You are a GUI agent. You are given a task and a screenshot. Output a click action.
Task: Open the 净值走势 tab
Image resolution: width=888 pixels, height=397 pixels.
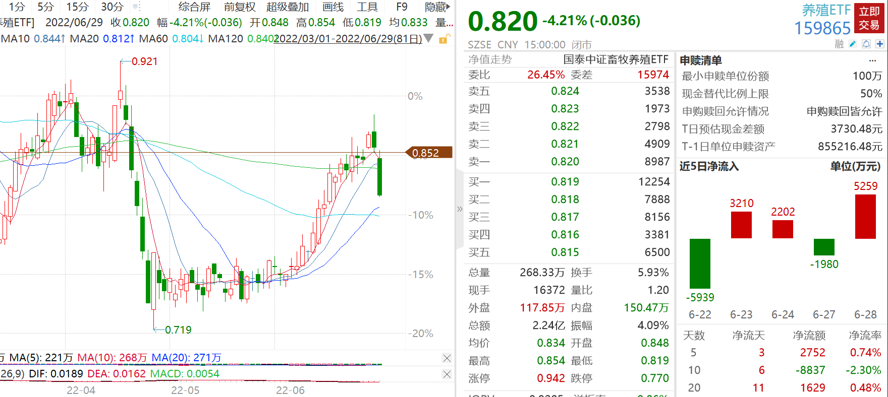pos(490,59)
